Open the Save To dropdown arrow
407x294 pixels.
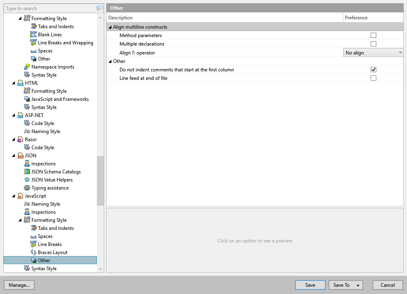[x=357, y=285]
